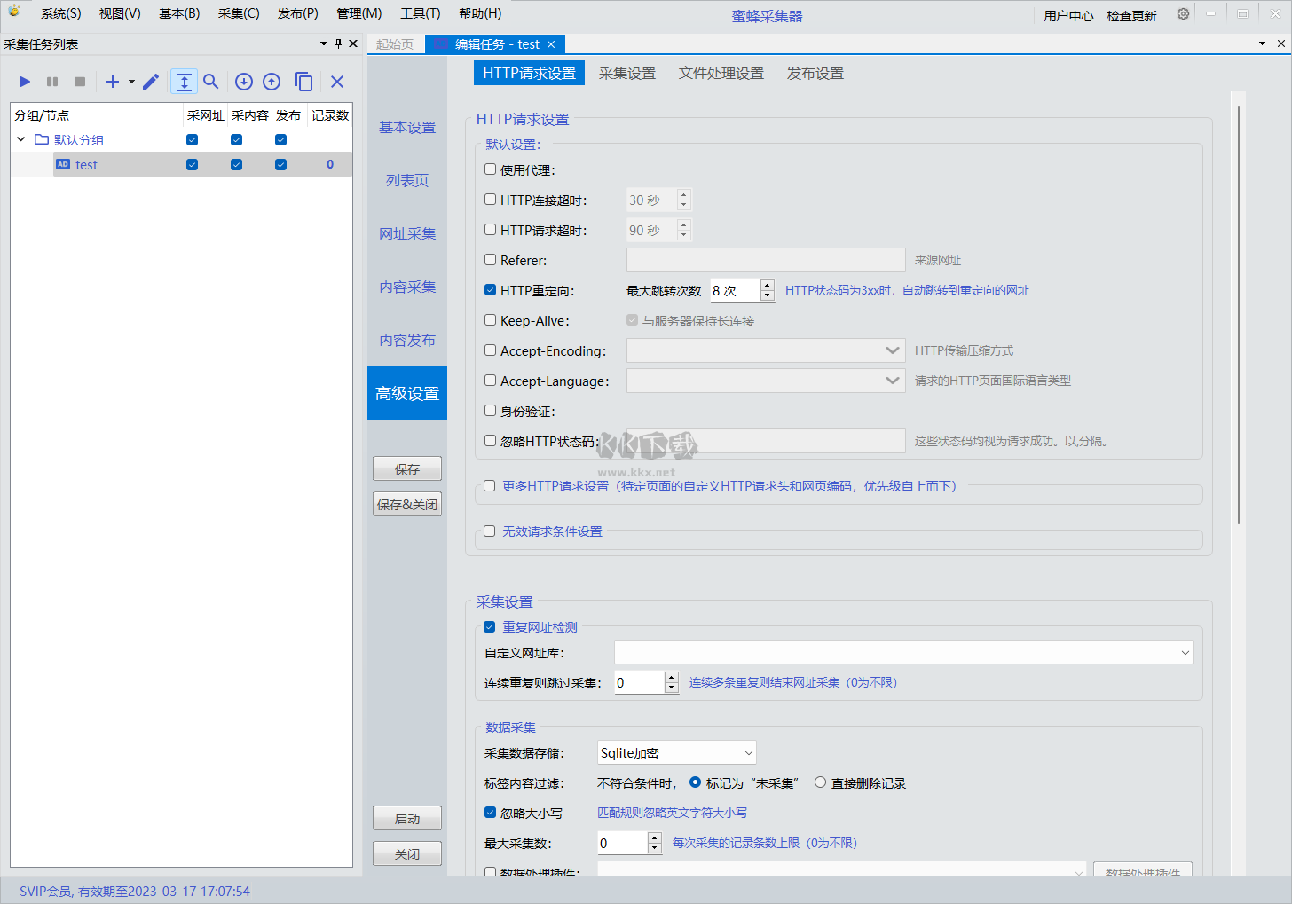Search tasks using the magnifier icon
The image size is (1292, 904).
(x=210, y=82)
